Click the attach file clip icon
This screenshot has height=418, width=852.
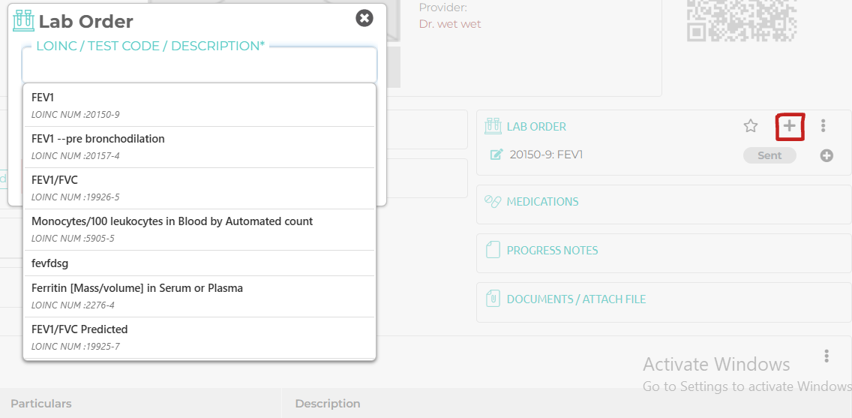click(492, 299)
